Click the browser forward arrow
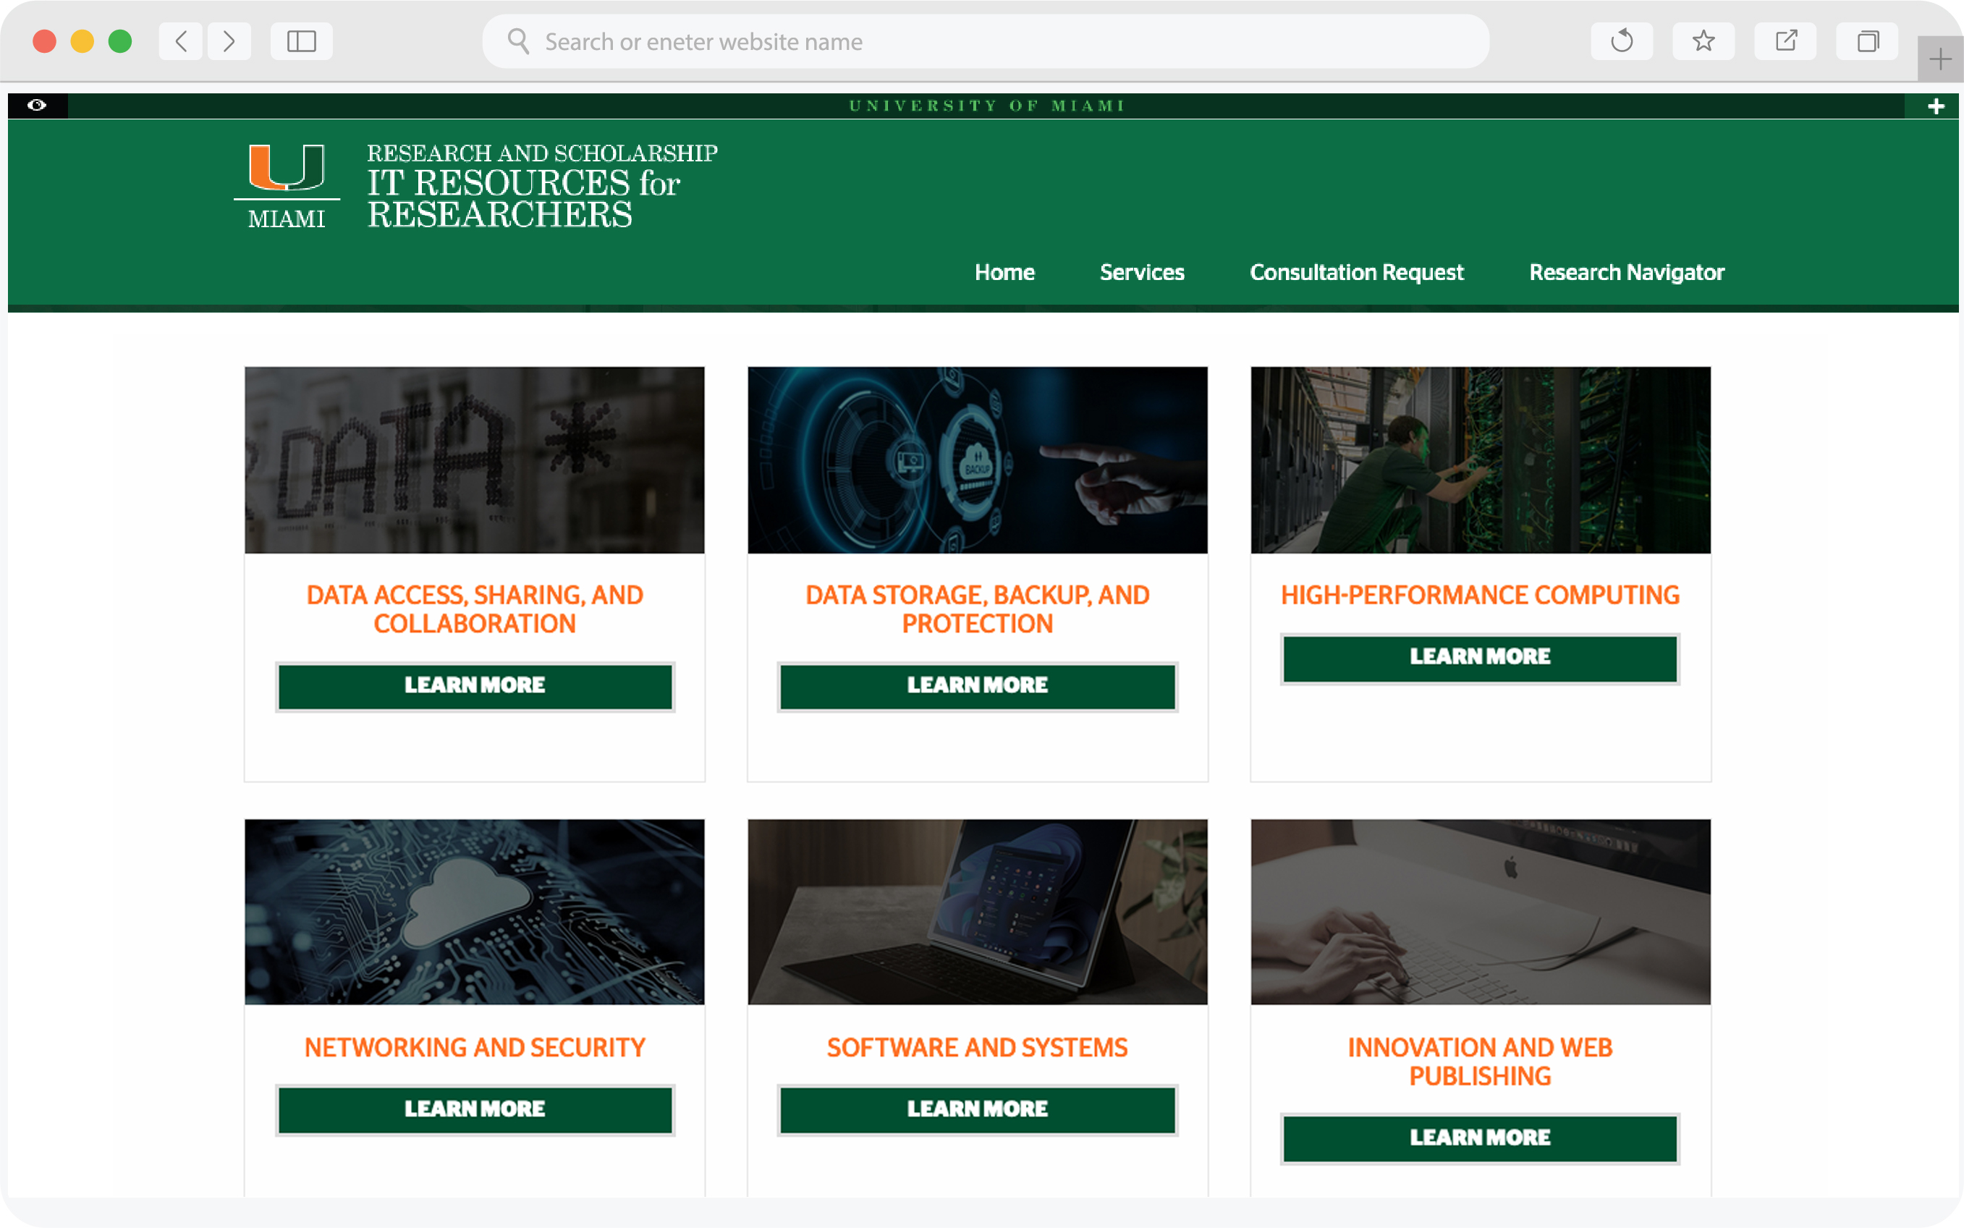 [229, 41]
